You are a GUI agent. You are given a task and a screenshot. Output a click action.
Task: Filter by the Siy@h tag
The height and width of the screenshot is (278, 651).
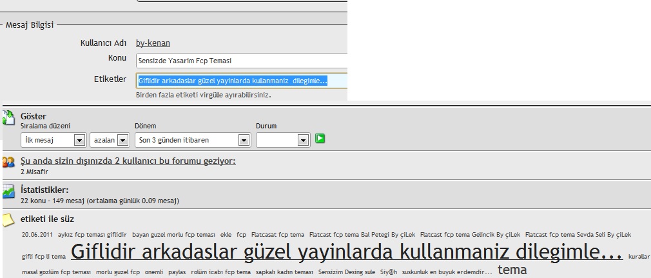point(389,272)
